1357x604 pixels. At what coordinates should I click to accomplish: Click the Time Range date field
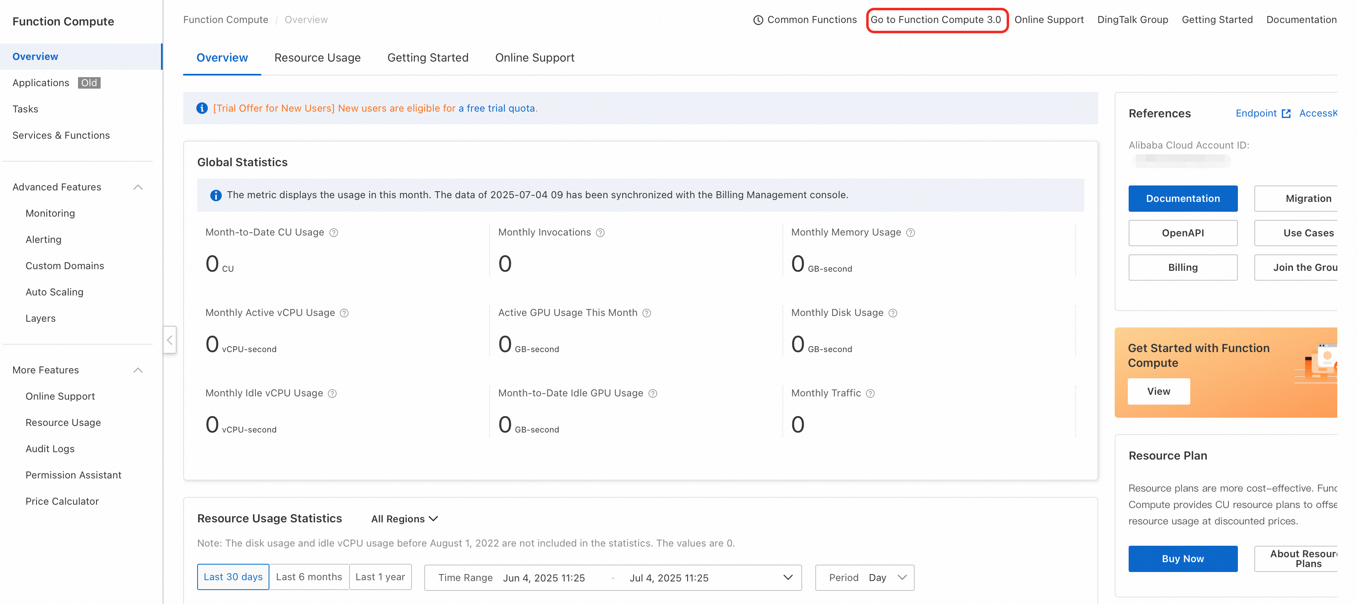point(612,577)
